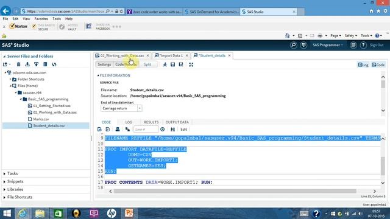This screenshot has width=390, height=219.
Task: Open the SAS Studio search icon in the header
Action: coord(294,45)
